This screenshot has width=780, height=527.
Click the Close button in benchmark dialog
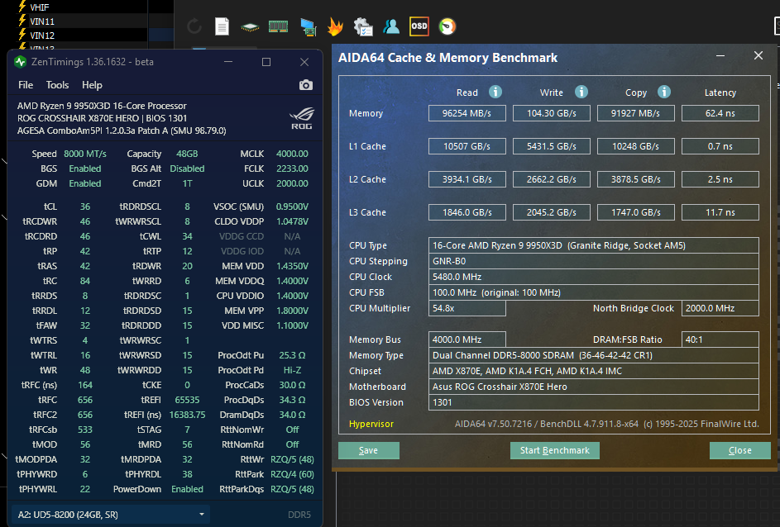(x=739, y=450)
